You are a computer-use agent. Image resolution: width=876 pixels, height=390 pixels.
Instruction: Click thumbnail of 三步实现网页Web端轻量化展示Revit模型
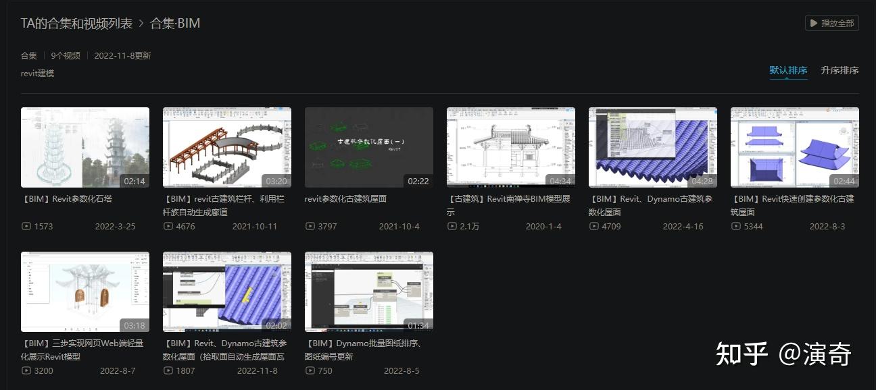(x=84, y=291)
